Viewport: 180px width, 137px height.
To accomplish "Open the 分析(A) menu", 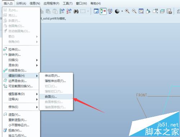I will click(21, 4).
